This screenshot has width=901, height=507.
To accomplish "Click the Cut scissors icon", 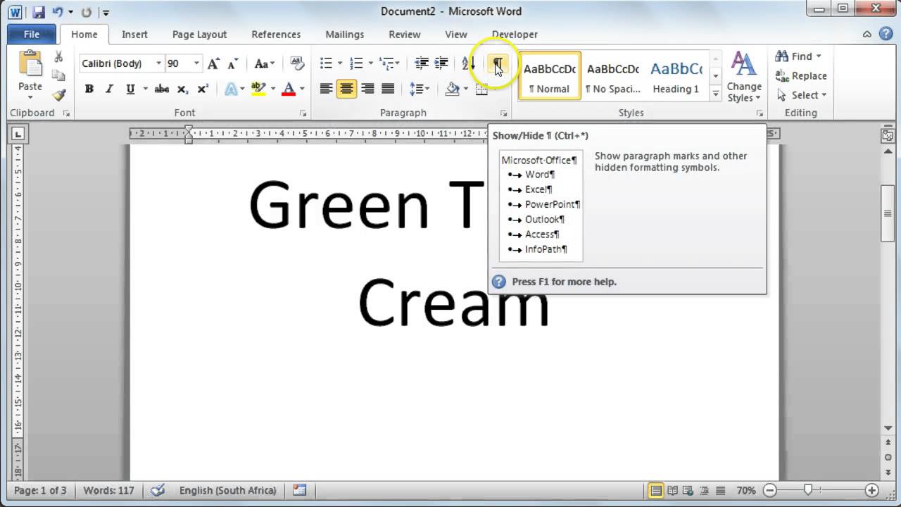I will (x=58, y=57).
